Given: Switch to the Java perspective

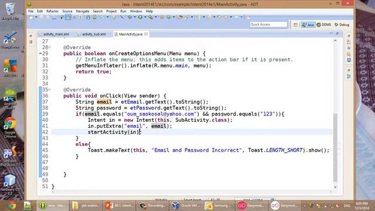Looking at the screenshot, I should pyautogui.click(x=308, y=25).
